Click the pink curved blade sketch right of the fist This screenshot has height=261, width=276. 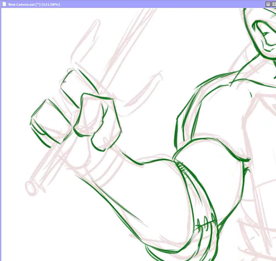pyautogui.click(x=143, y=90)
